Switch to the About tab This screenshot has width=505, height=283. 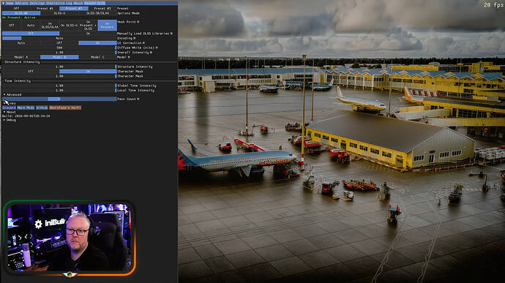tap(78, 3)
